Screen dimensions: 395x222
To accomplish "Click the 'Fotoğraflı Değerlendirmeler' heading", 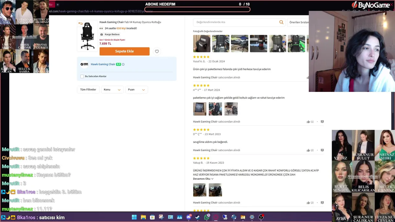I will [x=208, y=31].
